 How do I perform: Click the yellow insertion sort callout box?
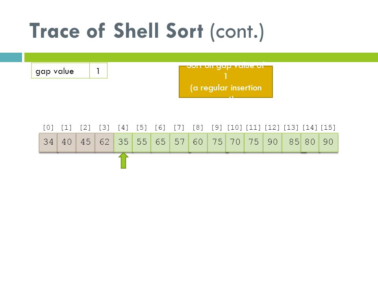coord(226,82)
